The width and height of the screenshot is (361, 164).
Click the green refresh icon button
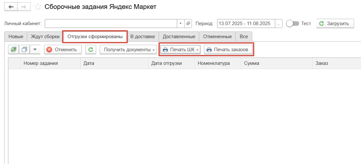click(91, 50)
